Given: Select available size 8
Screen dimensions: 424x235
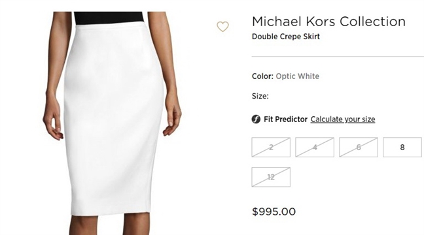Looking at the screenshot, I should tap(402, 148).
